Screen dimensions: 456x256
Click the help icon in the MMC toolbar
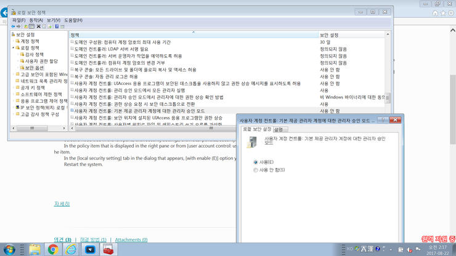(x=57, y=26)
